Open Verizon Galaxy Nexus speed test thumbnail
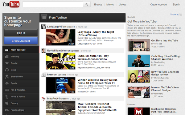Screen dimensions: 185x115 coord(60,85)
